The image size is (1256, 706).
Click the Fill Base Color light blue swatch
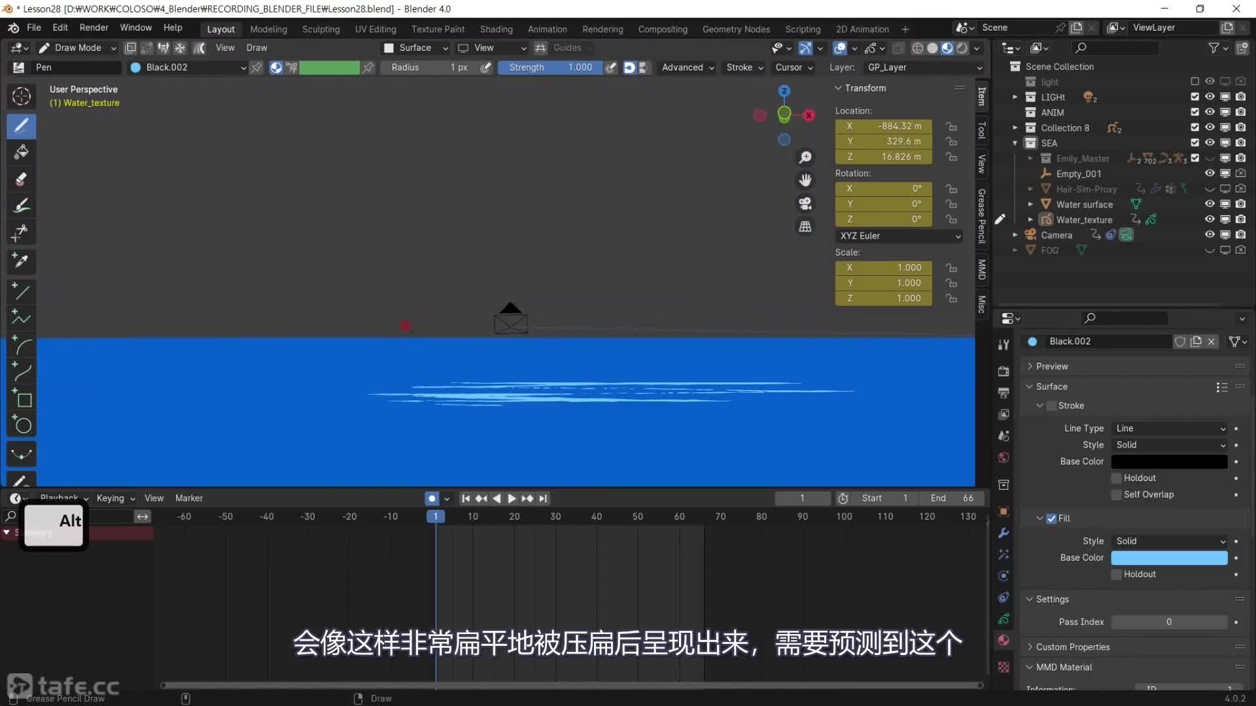click(1169, 558)
